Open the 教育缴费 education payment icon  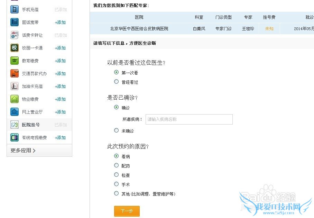click(x=15, y=61)
